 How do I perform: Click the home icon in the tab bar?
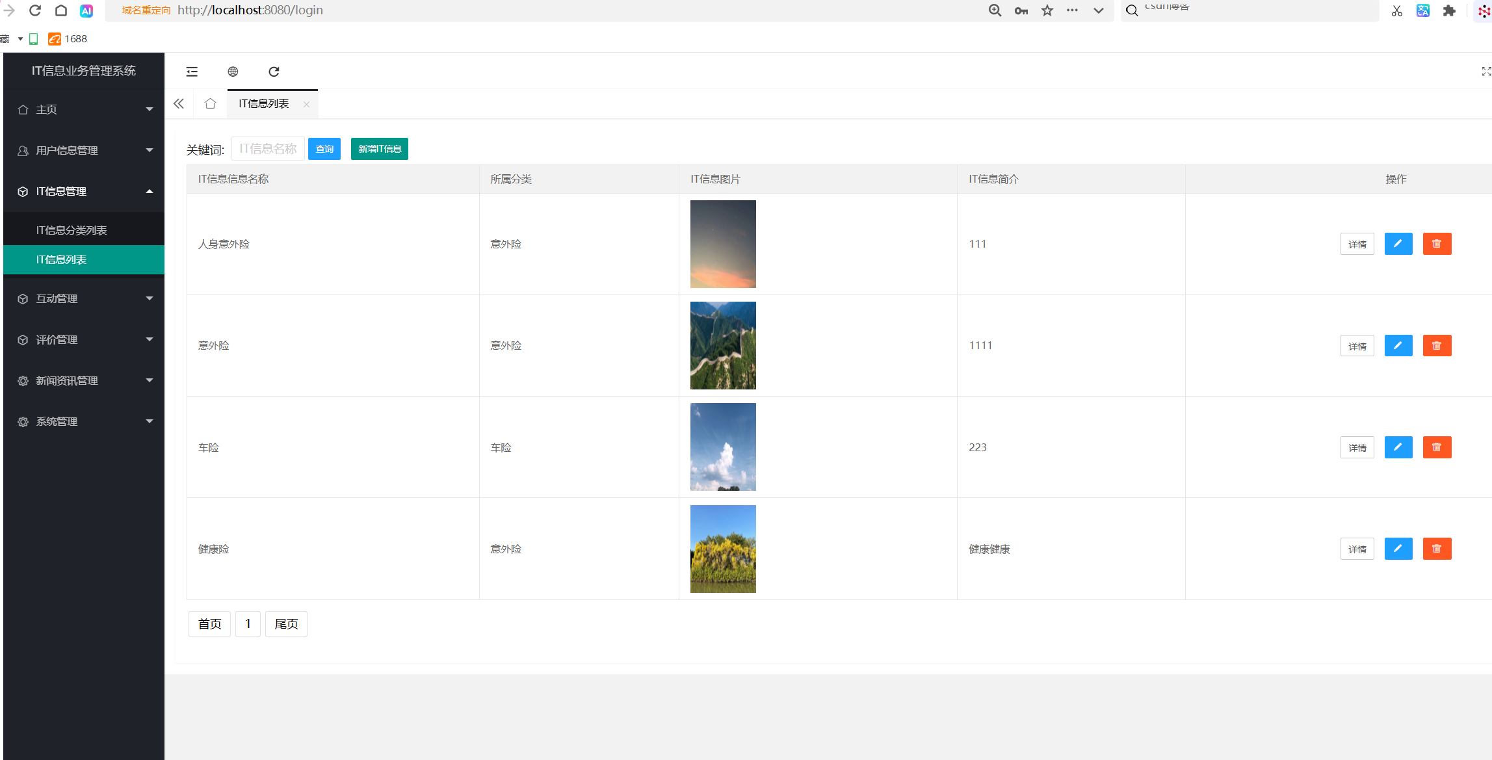click(x=210, y=104)
